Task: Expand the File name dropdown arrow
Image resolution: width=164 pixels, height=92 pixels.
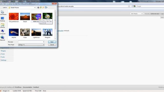Action: point(44,42)
